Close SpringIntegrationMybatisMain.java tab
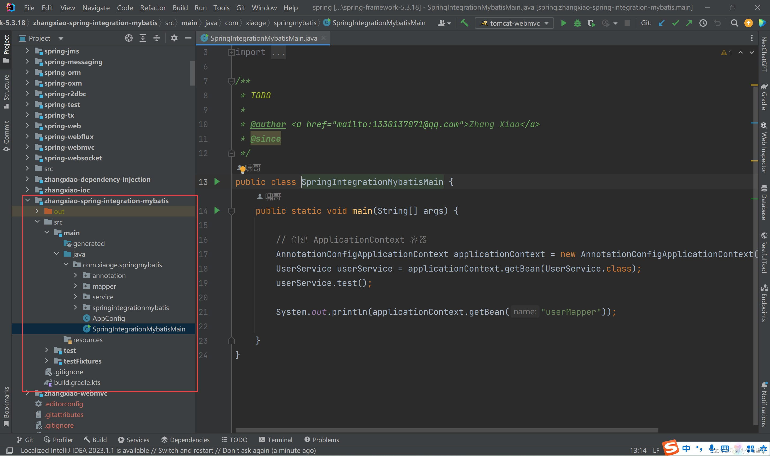This screenshot has width=770, height=456. [324, 38]
